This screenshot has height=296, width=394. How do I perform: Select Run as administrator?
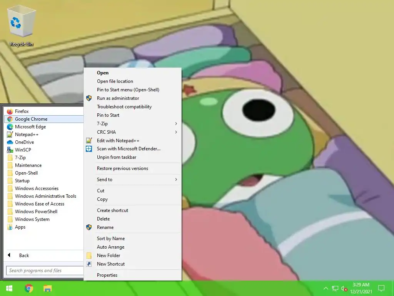[x=132, y=98]
